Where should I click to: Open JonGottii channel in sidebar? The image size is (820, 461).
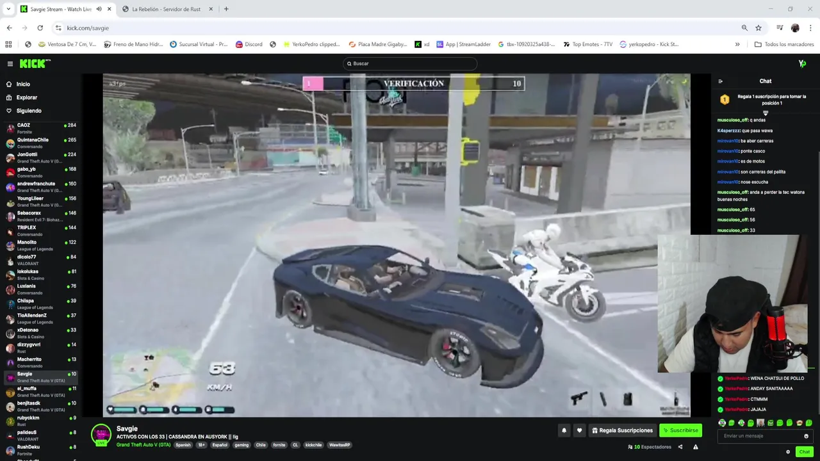coord(40,158)
